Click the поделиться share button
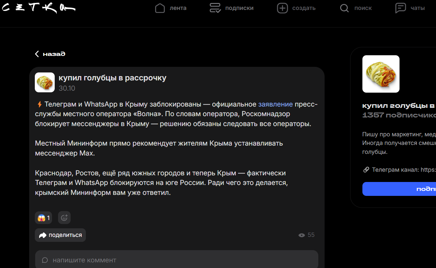 (x=60, y=235)
